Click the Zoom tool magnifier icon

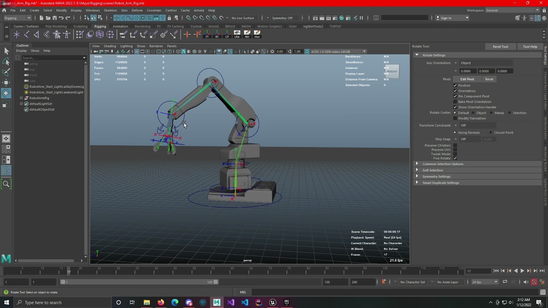[x=6, y=184]
